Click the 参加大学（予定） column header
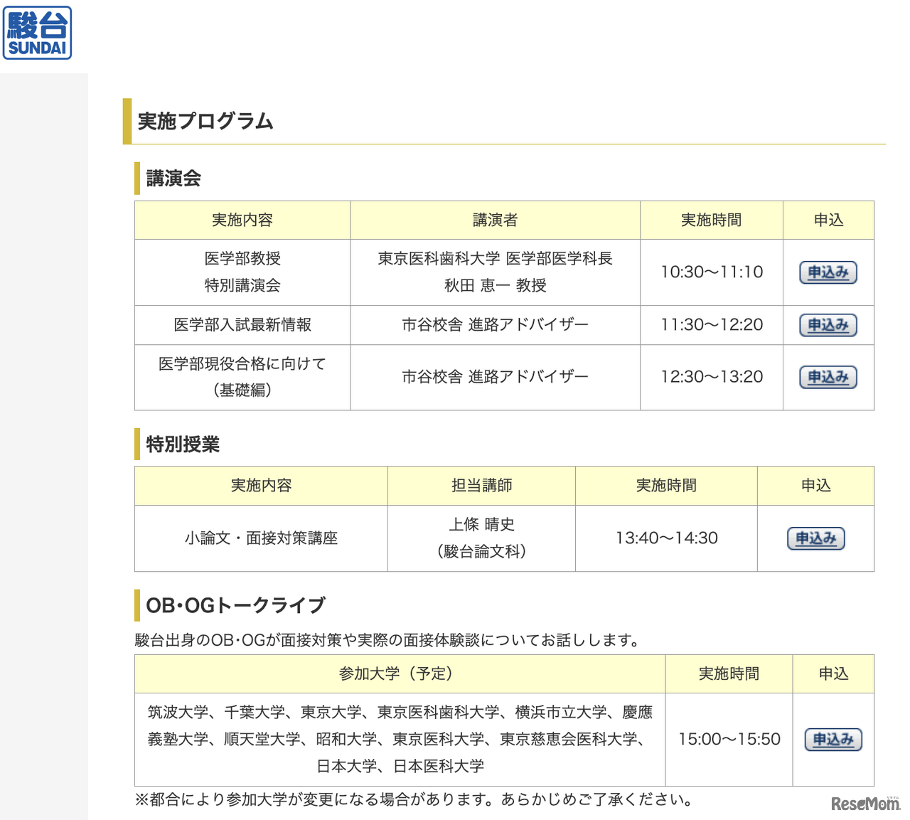The height and width of the screenshot is (820, 910). [400, 673]
